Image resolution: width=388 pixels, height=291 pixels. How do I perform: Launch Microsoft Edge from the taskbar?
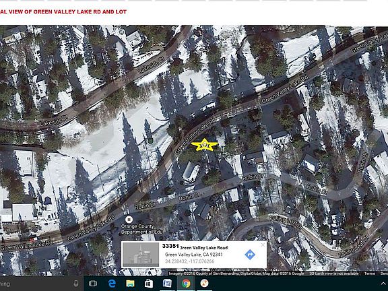[x=112, y=284]
